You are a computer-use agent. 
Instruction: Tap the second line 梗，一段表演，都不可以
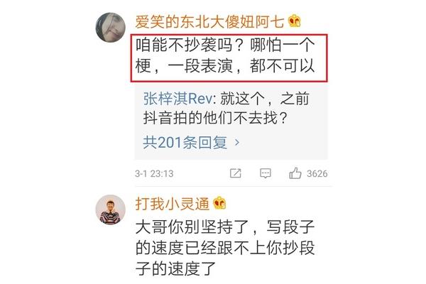pyautogui.click(x=225, y=66)
